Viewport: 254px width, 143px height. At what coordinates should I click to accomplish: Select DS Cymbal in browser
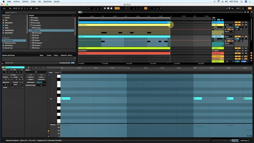pos(38,33)
